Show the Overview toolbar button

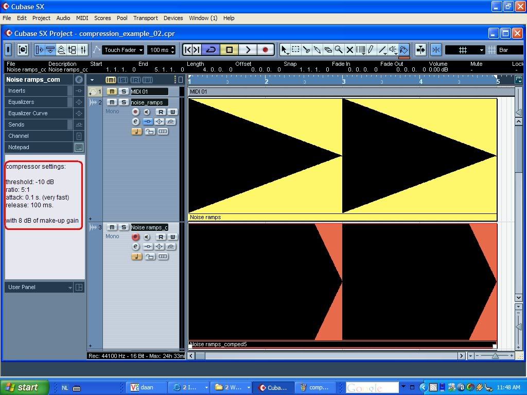click(62, 50)
